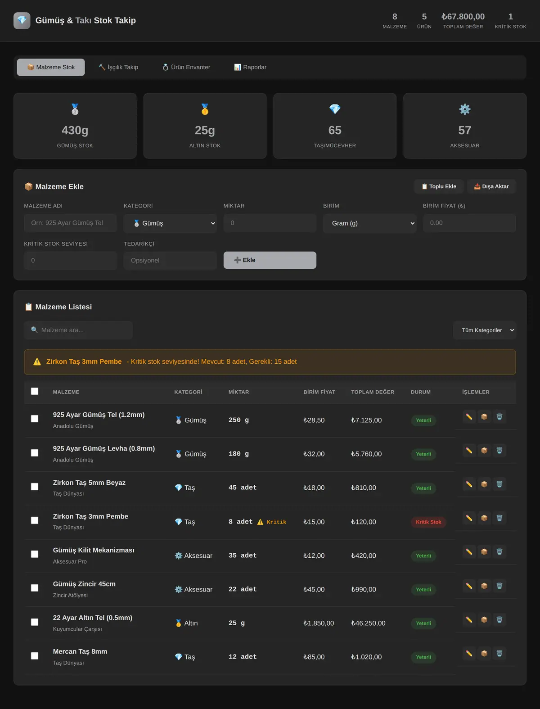The height and width of the screenshot is (709, 540).
Task: Open the Tüm Kategoriler filter dropdown
Action: pyautogui.click(x=485, y=330)
